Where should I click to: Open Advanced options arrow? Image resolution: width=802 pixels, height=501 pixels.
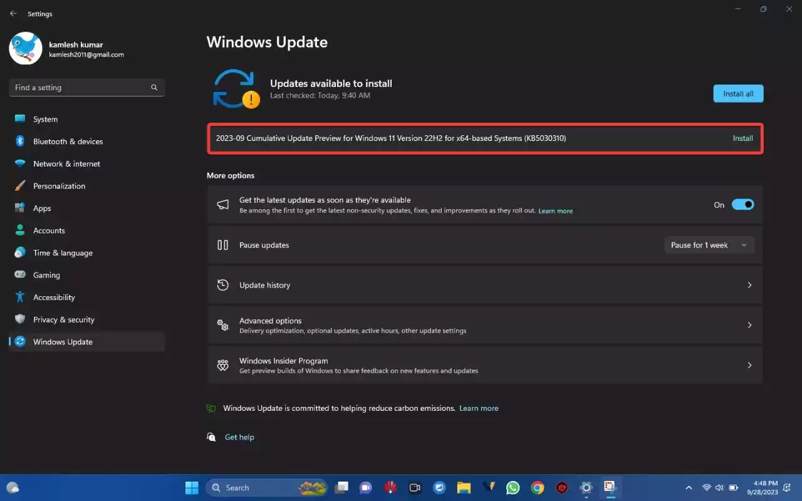tap(749, 325)
